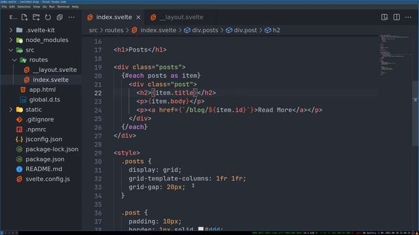Click the node_modules folder icon
The height and width of the screenshot is (235, 419).
(x=19, y=40)
